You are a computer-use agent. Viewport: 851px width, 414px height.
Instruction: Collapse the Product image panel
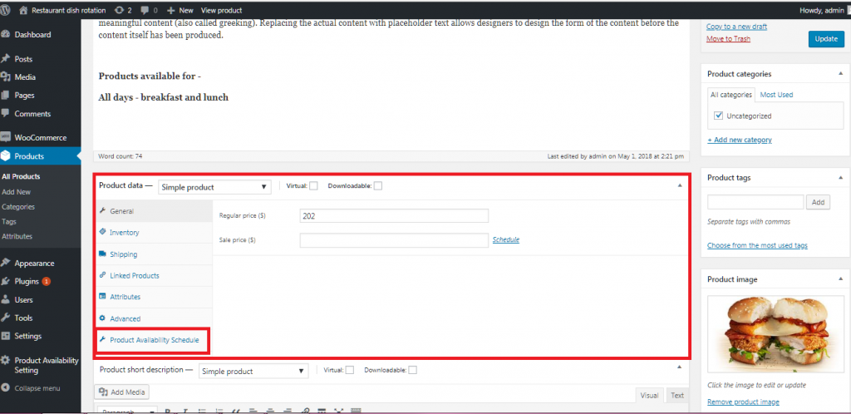tap(841, 278)
